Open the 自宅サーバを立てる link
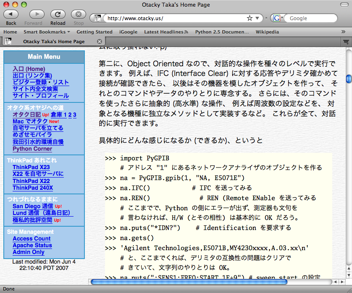 pos(38,128)
